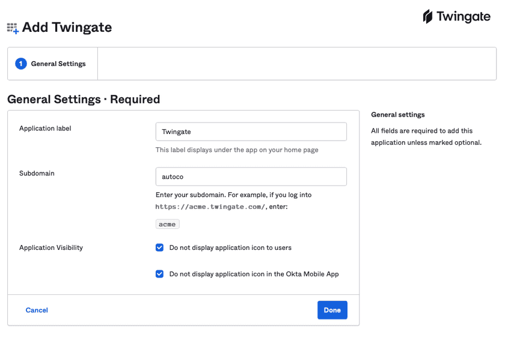Click the 'Subdomain' field label
Image resolution: width=505 pixels, height=337 pixels.
(x=37, y=174)
